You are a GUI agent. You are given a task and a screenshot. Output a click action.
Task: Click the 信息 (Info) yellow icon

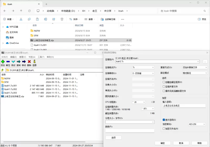tap(34, 62)
